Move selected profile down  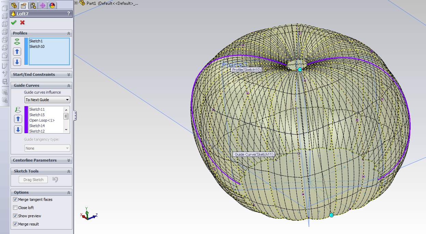click(x=17, y=62)
